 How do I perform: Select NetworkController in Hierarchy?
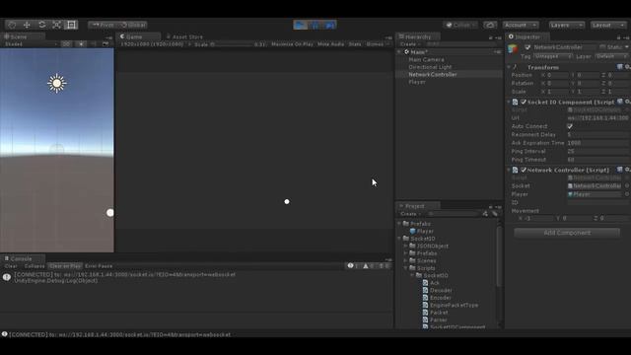433,75
